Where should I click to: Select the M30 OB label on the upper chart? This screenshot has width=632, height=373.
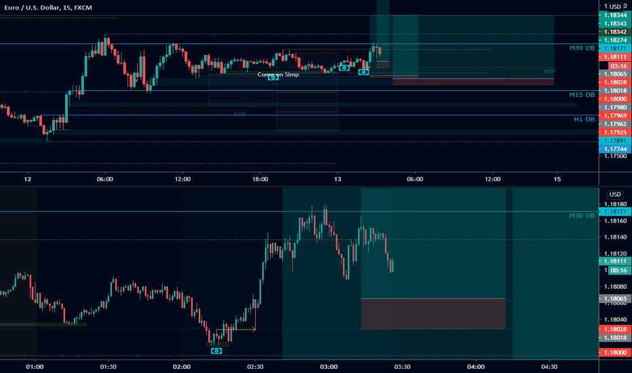(582, 48)
